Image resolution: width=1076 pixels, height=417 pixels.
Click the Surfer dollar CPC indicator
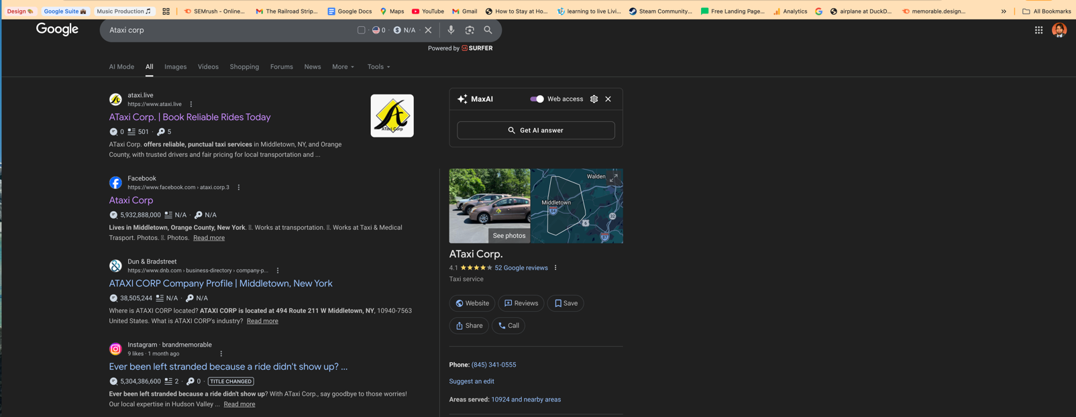[x=405, y=30]
